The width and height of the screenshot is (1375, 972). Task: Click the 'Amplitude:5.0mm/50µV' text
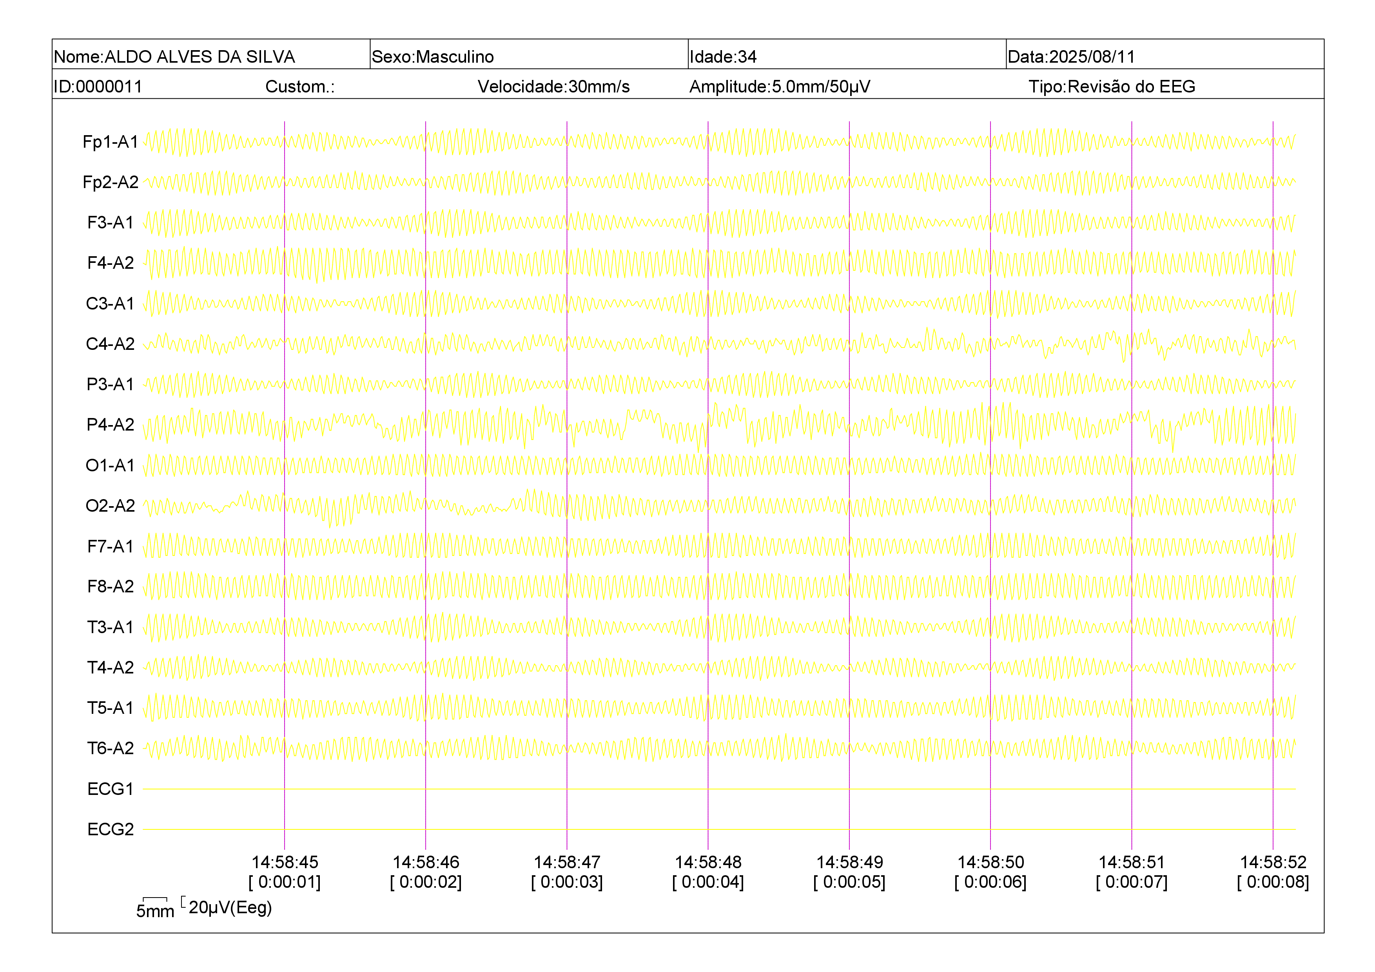(780, 86)
